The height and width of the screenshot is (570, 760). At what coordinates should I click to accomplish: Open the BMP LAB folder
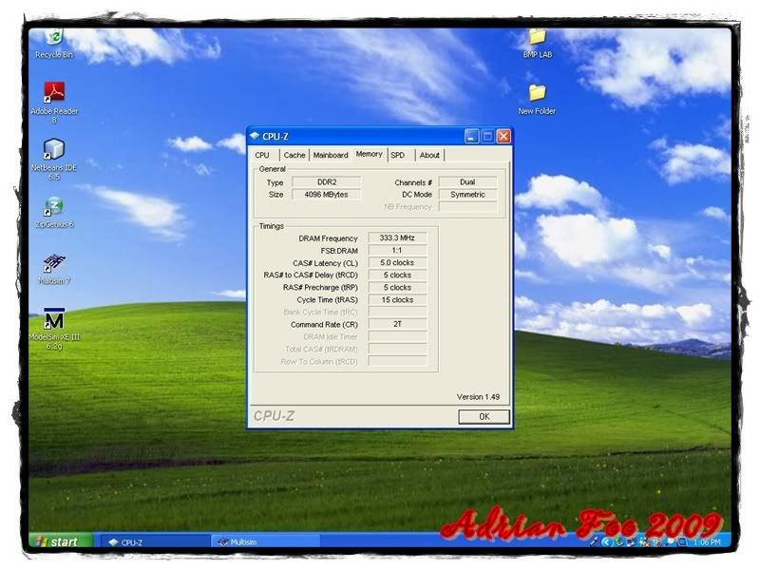[537, 44]
